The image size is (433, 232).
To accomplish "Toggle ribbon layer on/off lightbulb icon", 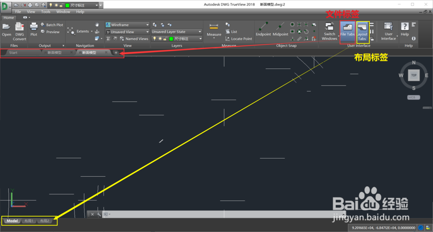I will point(155,39).
